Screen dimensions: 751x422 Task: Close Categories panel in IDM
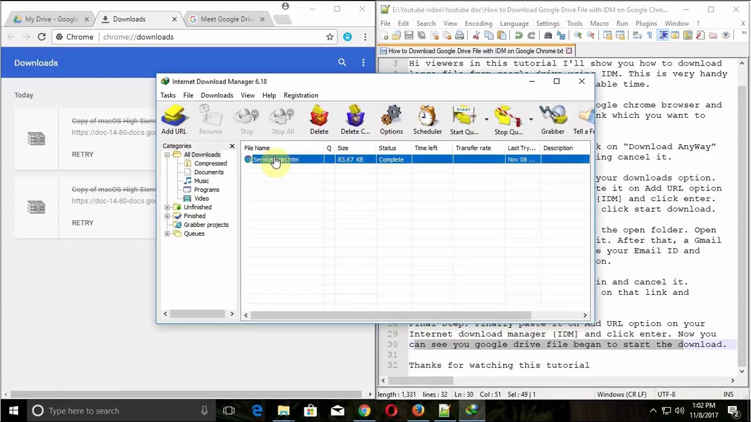click(232, 146)
